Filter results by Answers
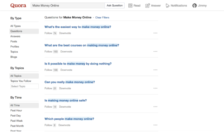Viewport: 224px width, 133px height. click(15, 36)
